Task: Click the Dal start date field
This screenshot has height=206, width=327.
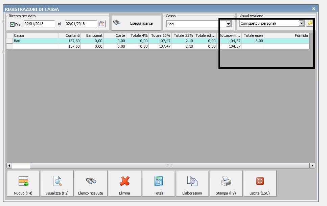Action: [39, 24]
